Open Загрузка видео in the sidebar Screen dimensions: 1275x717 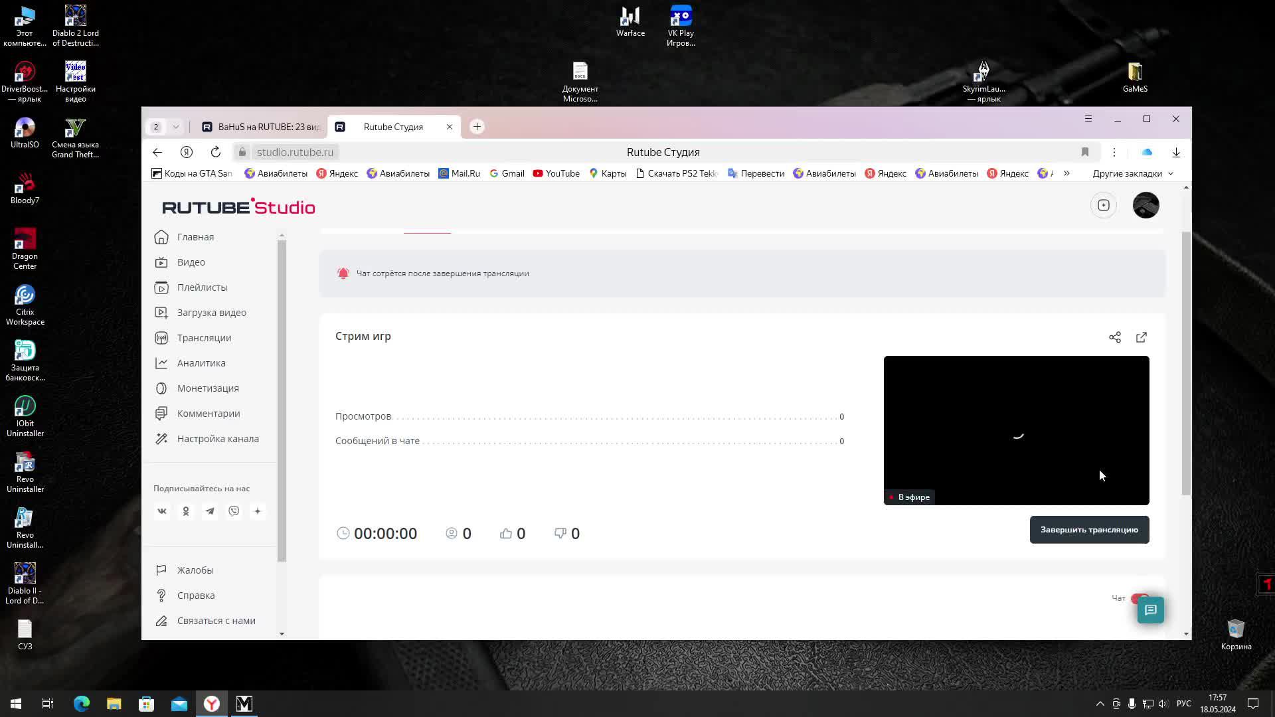pos(212,313)
